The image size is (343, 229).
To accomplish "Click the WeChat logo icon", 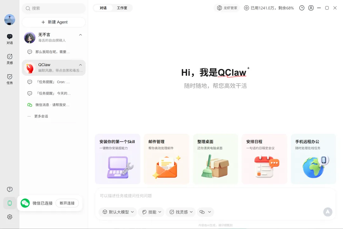I will point(25,203).
